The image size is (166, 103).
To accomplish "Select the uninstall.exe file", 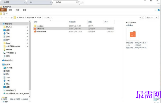I will tap(41, 32).
